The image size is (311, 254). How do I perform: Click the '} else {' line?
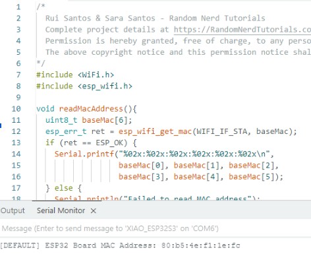coord(63,188)
